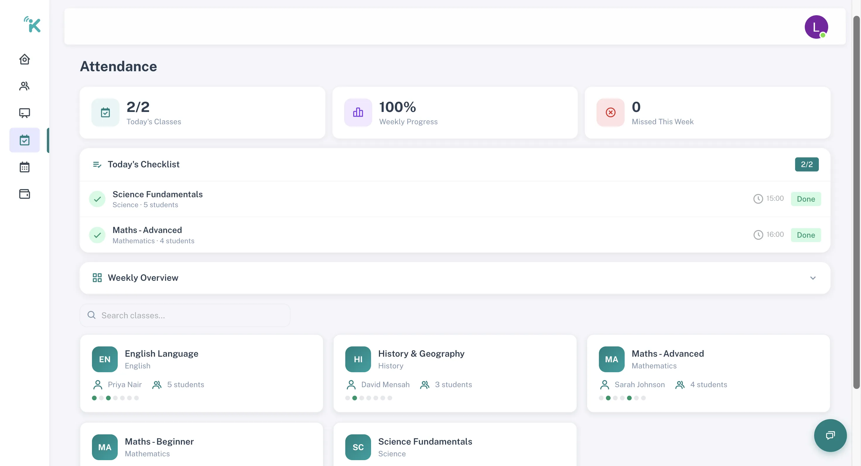Toggle the checkmark on Science Fundamentals
The image size is (861, 466).
[97, 199]
